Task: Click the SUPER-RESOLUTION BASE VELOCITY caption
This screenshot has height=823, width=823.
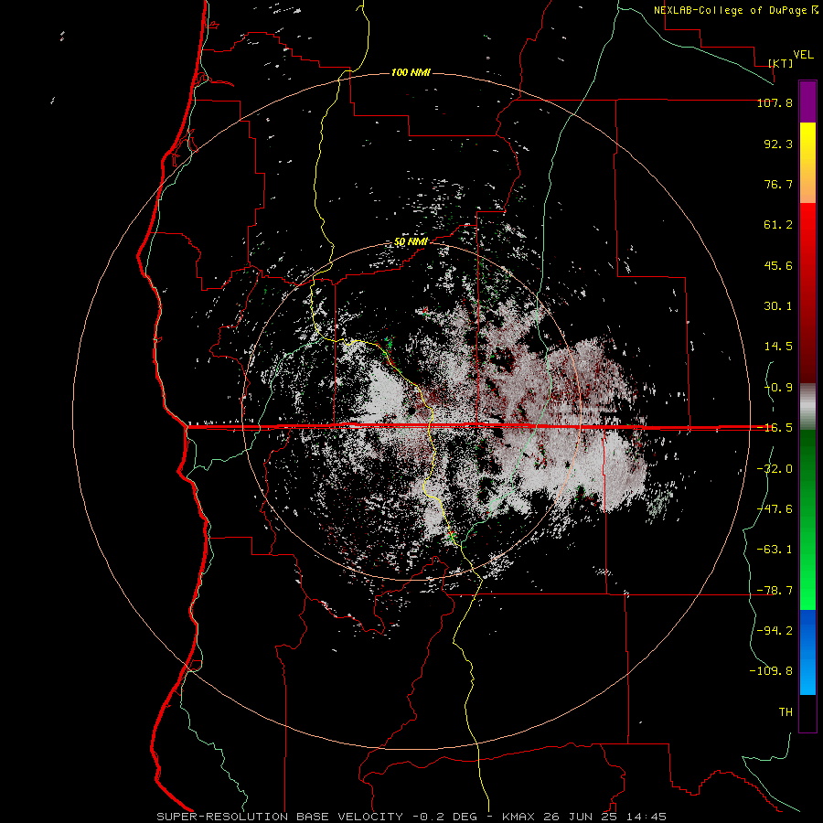Action: [x=280, y=817]
